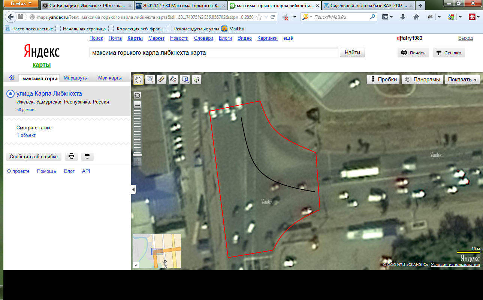The image size is (483, 300).
Task: Click the Найти search button
Action: pyautogui.click(x=352, y=53)
